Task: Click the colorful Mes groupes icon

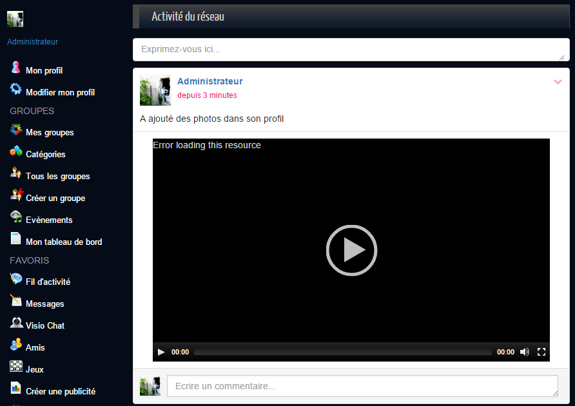Action: [15, 129]
